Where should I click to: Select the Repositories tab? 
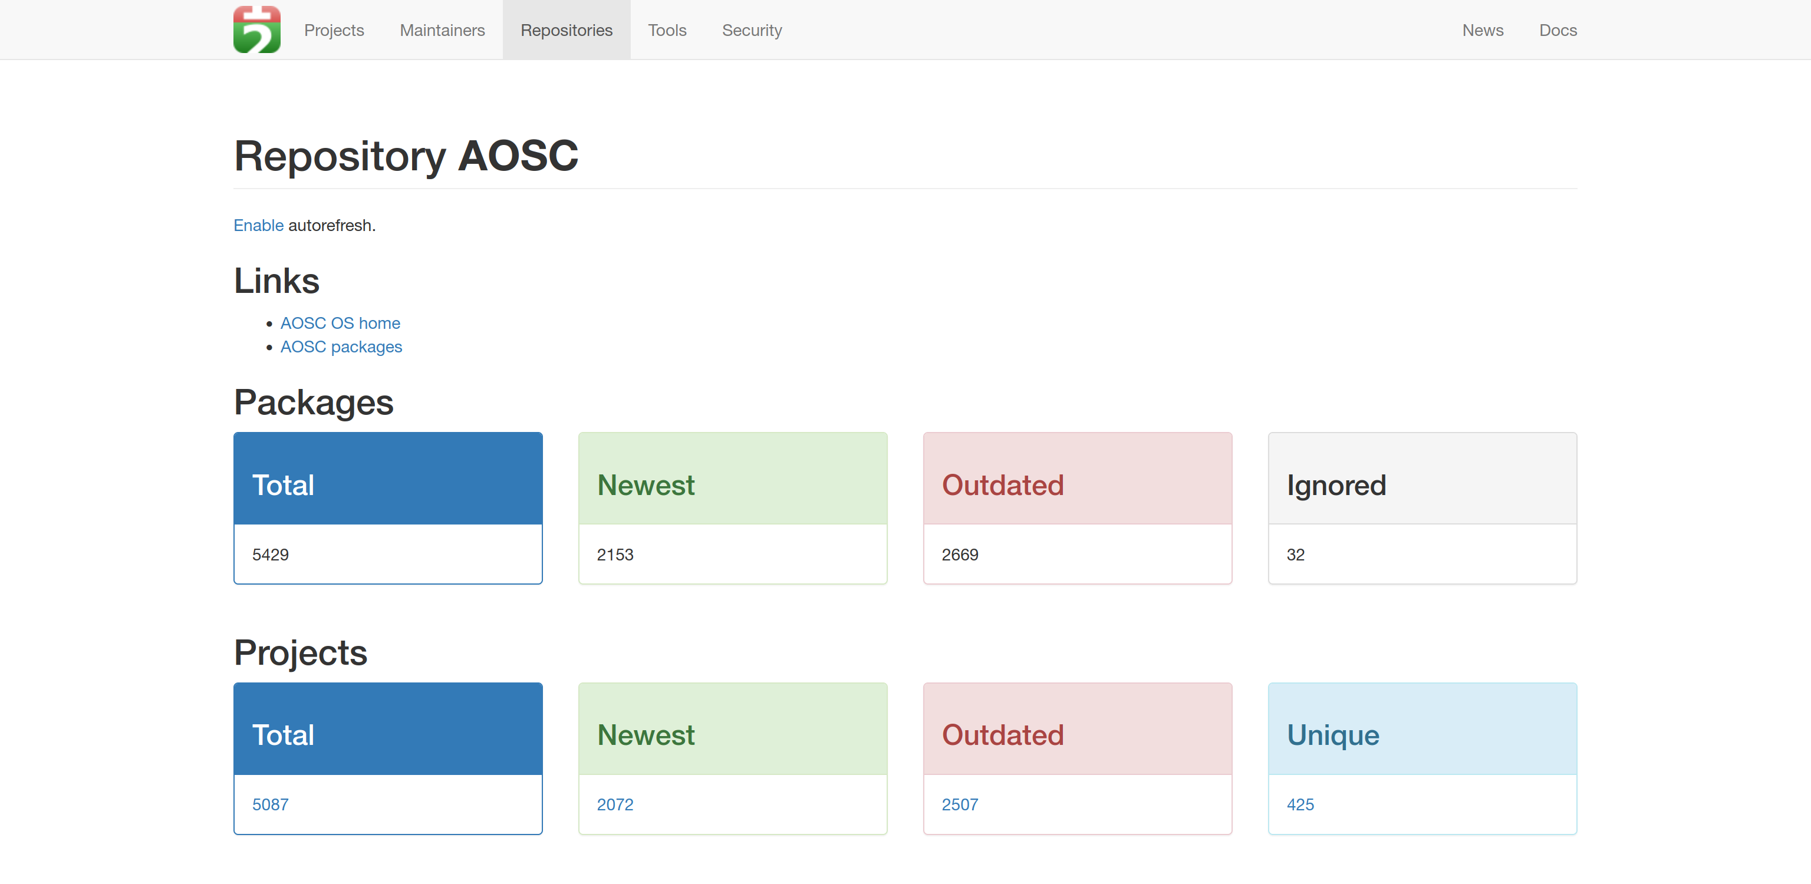click(x=567, y=29)
